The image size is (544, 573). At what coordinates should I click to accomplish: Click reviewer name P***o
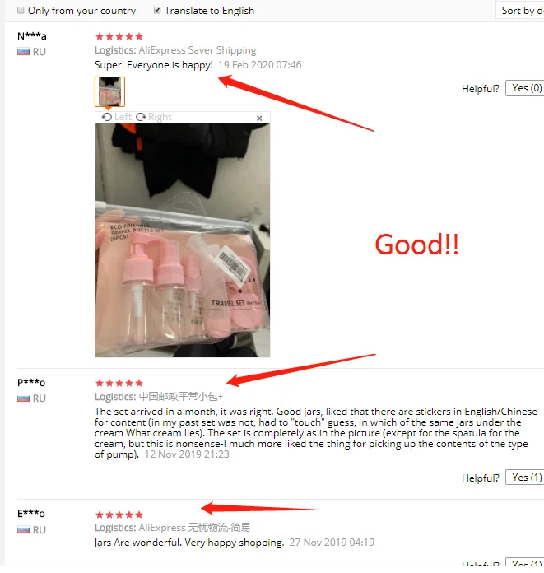(x=31, y=382)
